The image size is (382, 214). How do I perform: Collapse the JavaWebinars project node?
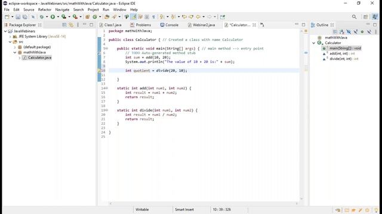(5, 32)
